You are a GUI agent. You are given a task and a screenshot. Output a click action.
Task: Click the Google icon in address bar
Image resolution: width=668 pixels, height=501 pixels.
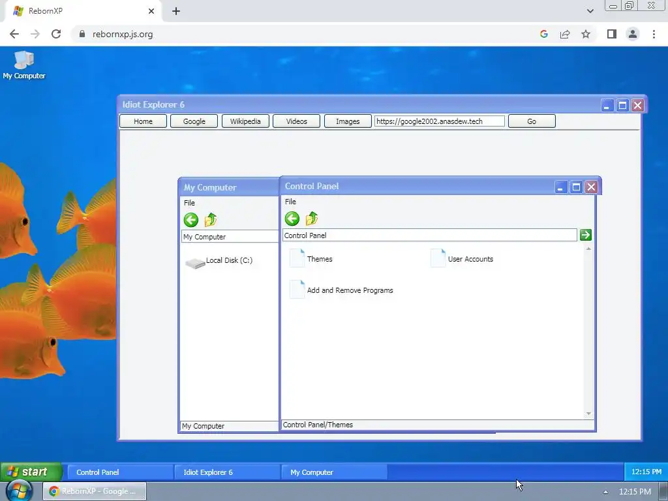tap(543, 34)
